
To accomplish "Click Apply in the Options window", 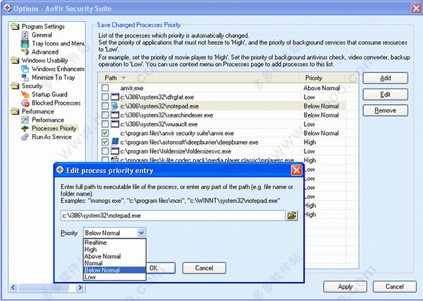I will pyautogui.click(x=345, y=287).
